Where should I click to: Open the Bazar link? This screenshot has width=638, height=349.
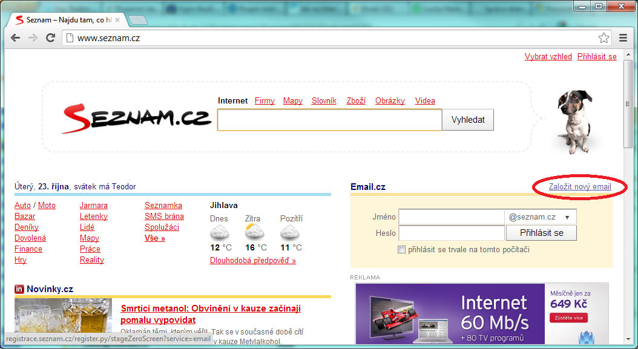click(25, 217)
